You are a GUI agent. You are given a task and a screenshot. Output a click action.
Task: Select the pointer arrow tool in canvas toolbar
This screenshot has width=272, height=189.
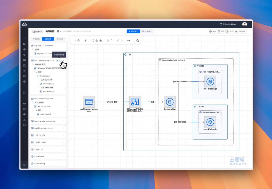[74, 40]
